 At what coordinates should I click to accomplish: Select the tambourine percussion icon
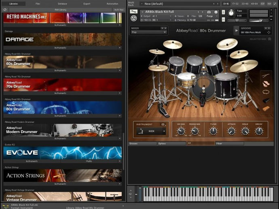coord(266,92)
